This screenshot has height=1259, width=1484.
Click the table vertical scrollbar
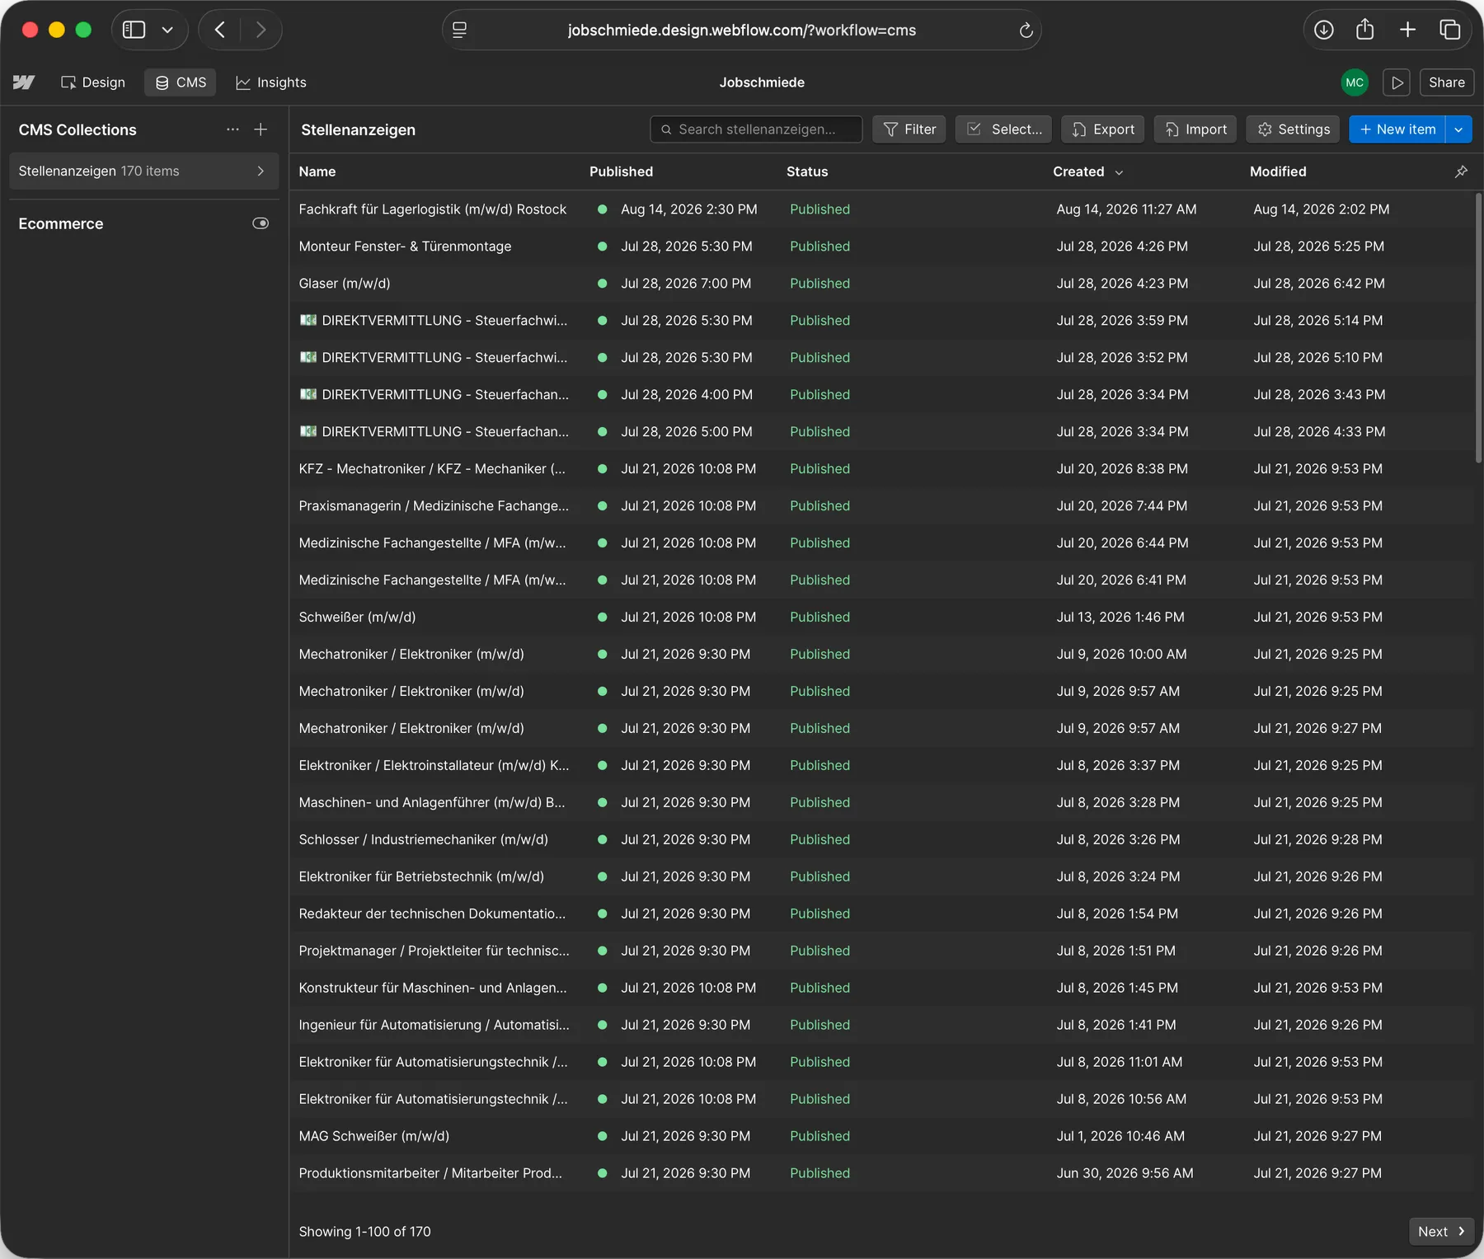pos(1478,328)
